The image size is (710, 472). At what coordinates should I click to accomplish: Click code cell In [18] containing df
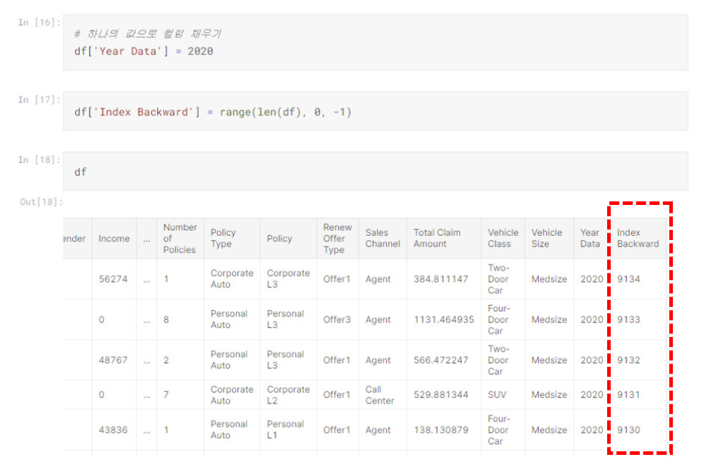click(376, 171)
